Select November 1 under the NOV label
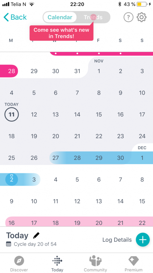The height and width of the screenshot is (273, 153). pyautogui.click(x=99, y=71)
